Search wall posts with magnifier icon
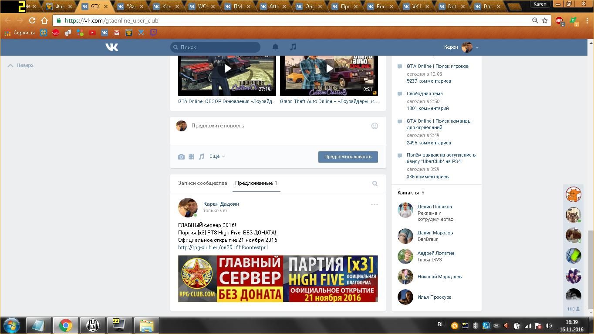The height and width of the screenshot is (334, 594). pos(375,184)
